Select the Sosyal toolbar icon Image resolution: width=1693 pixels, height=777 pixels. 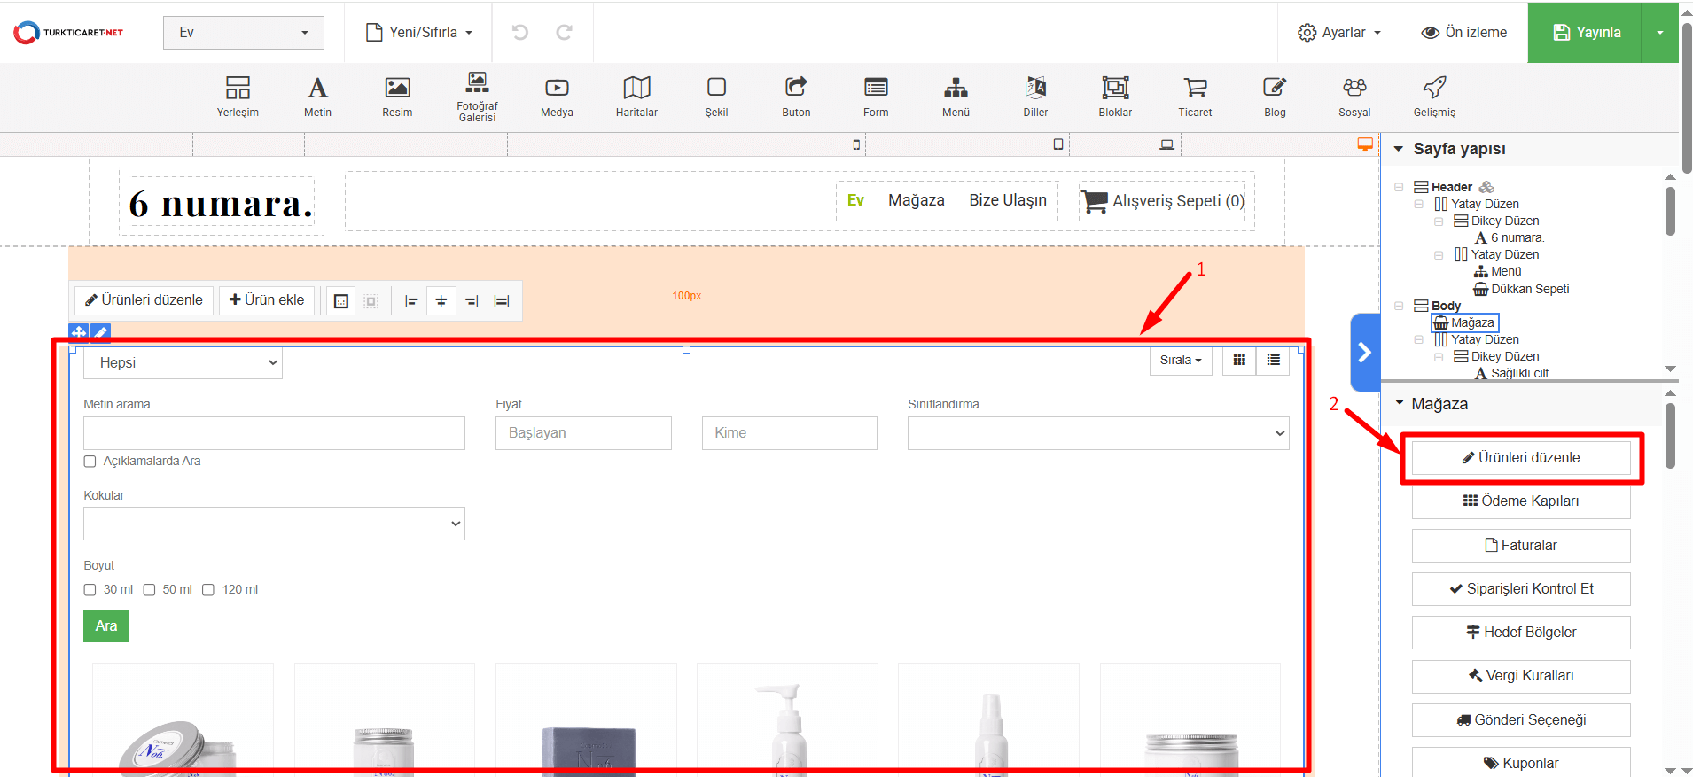point(1354,96)
